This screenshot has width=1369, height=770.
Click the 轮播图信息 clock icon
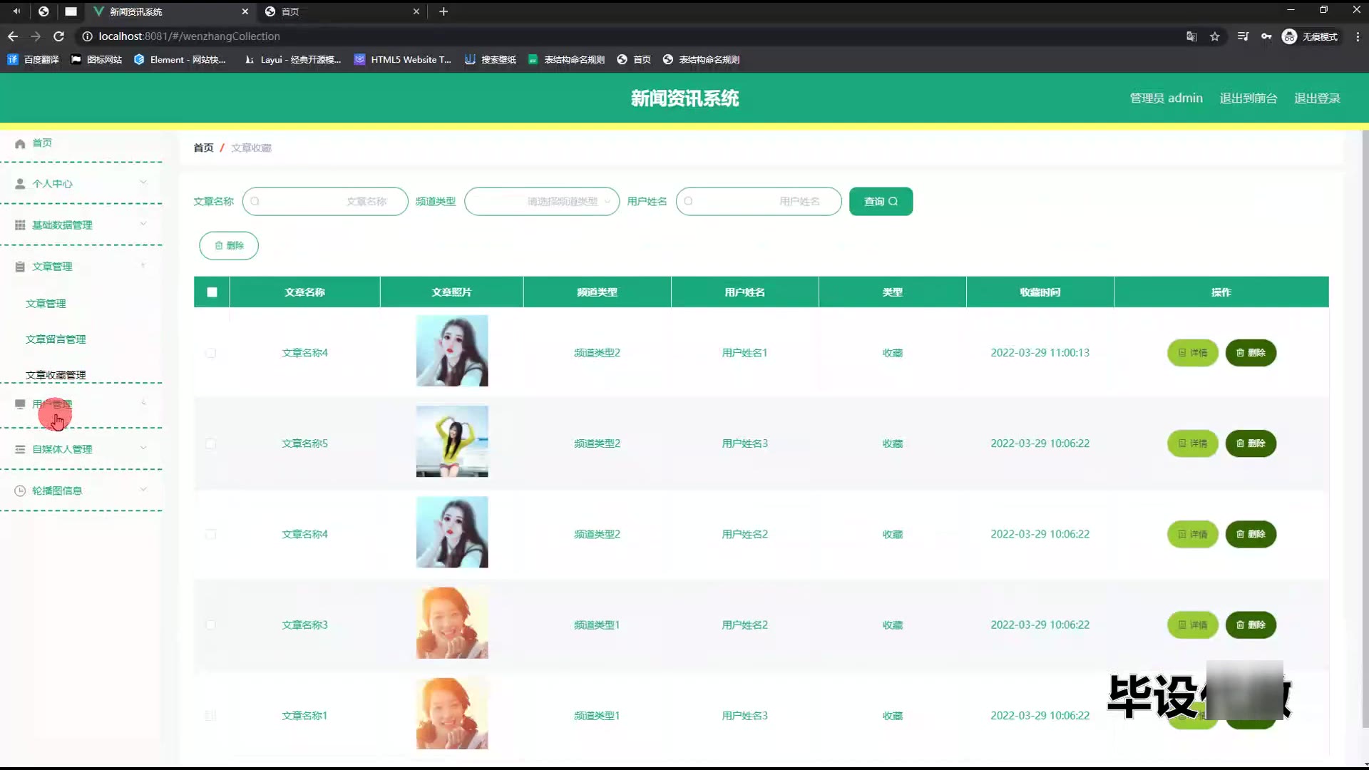20,491
